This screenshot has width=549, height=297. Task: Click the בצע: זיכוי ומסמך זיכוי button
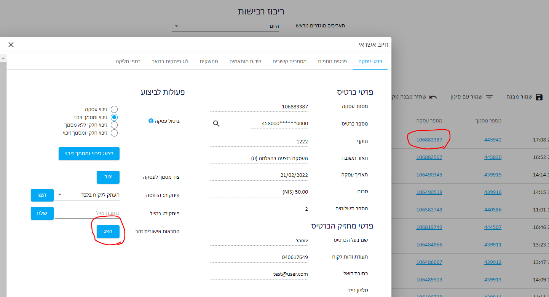[x=89, y=154]
